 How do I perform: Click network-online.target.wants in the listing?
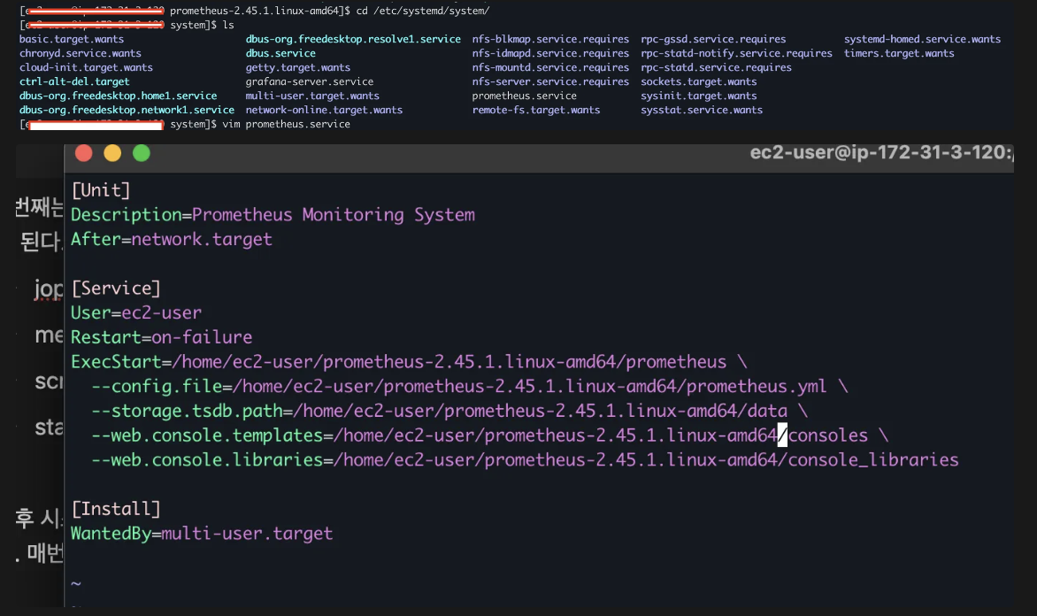click(324, 110)
